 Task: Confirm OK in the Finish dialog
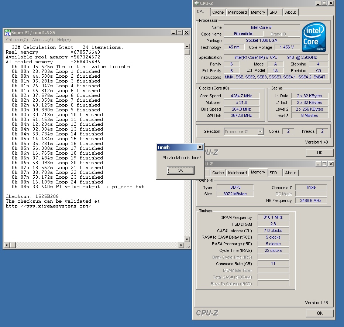coord(180,170)
